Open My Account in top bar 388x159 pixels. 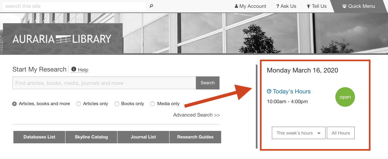coord(250,6)
